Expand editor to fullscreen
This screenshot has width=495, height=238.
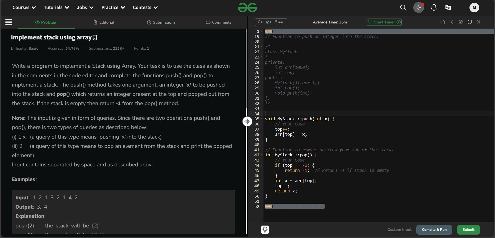(x=479, y=22)
